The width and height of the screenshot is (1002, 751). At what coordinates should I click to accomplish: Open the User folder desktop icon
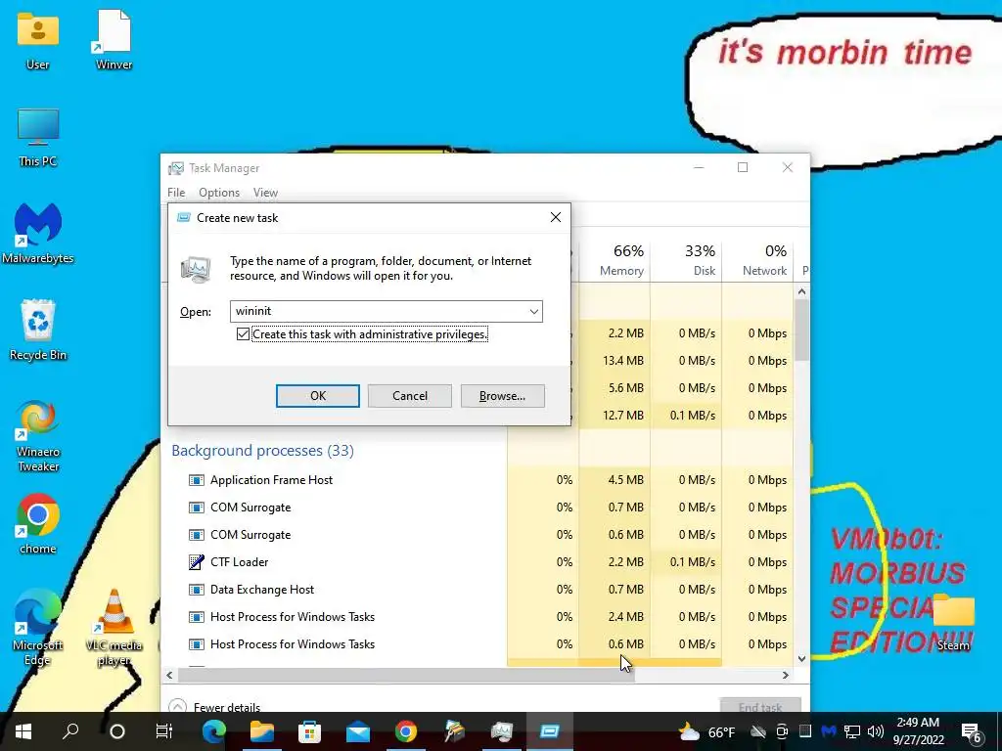(x=38, y=39)
